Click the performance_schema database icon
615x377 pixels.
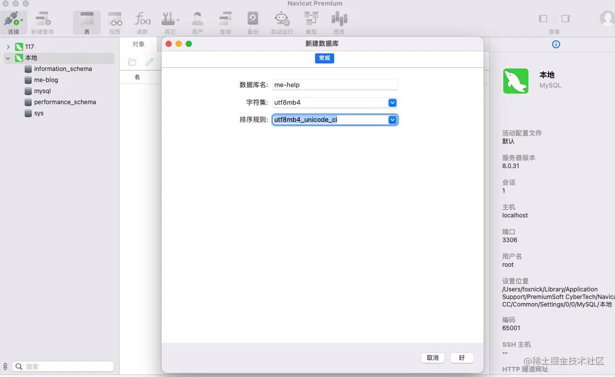28,102
